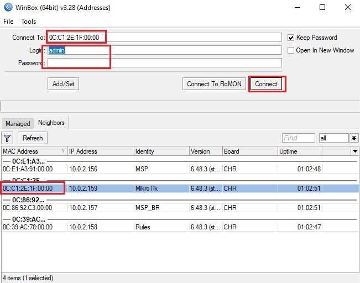The image size is (360, 283).
Task: Expand the column selector dropdown arrow
Action: (355, 151)
